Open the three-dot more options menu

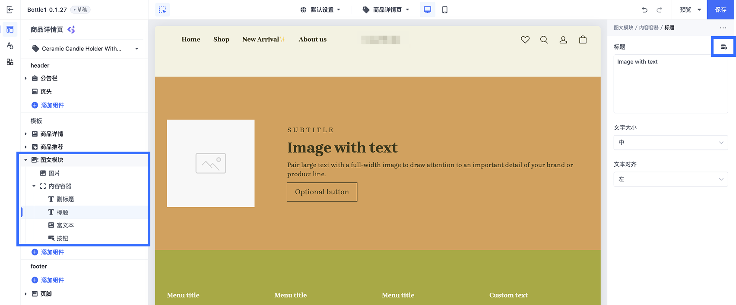(x=723, y=28)
